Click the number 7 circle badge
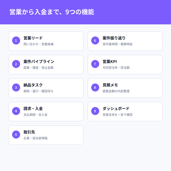This screenshot has height=171, width=171. coord(95,64)
